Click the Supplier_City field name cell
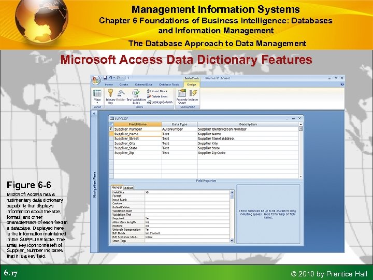 click(137, 143)
